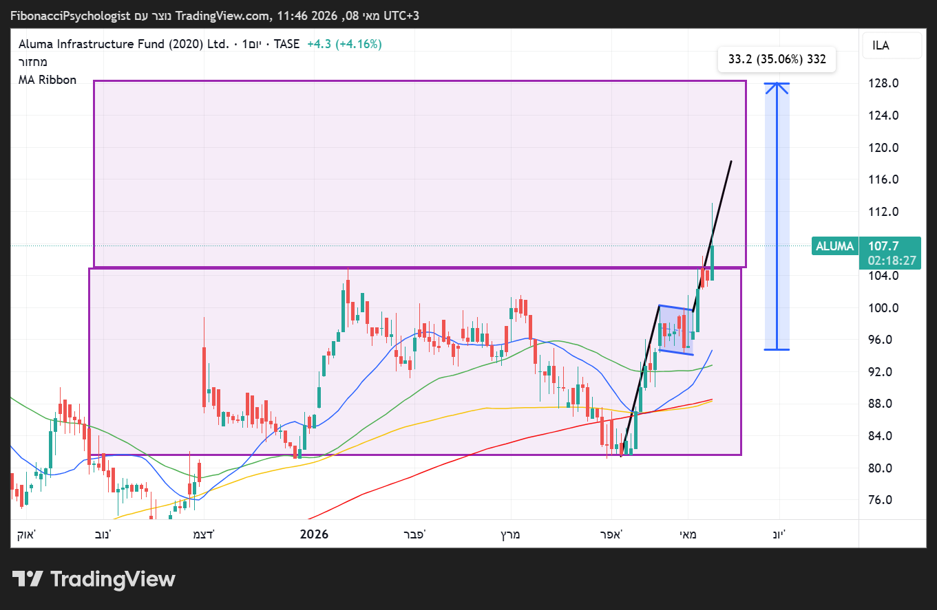Screen dimensions: 937x610
Task: Click the MA Ribbon indicator label
Action: pyautogui.click(x=48, y=80)
